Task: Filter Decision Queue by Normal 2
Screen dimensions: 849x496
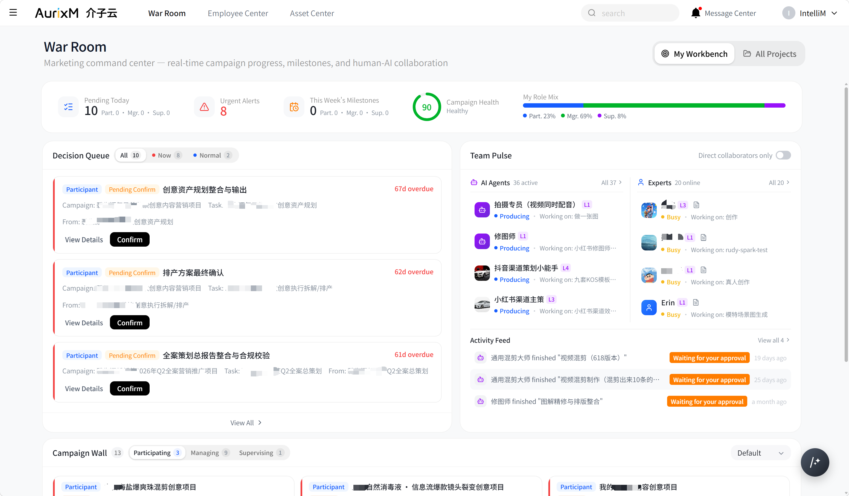Action: click(x=213, y=155)
